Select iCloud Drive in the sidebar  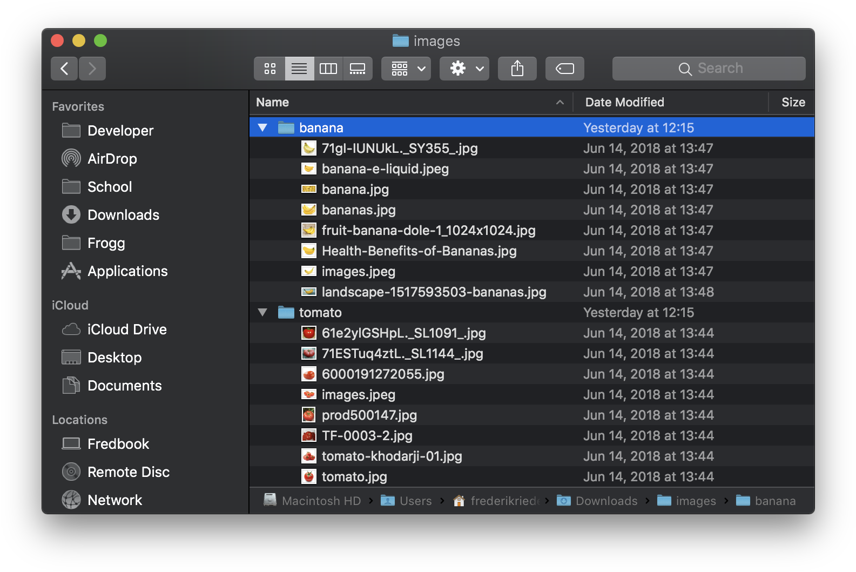click(x=127, y=329)
